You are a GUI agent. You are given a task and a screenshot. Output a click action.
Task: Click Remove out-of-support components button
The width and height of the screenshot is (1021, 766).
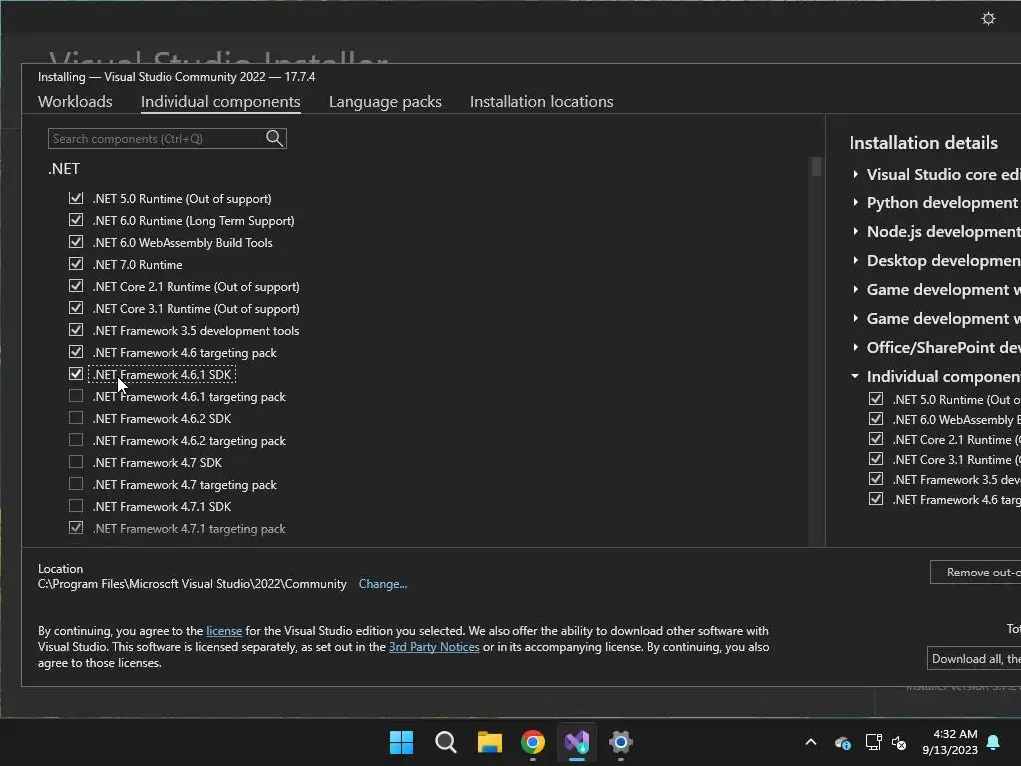pos(975,572)
